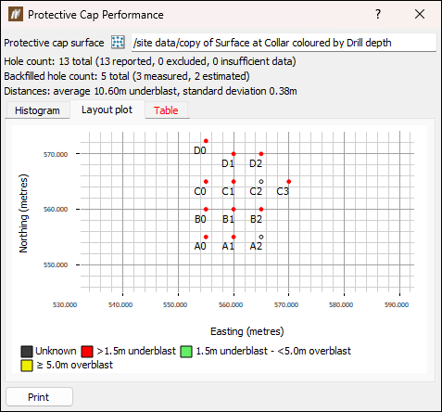Click the Print button

pos(39,397)
